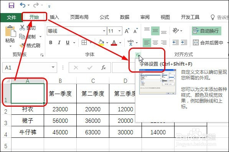229x152 pixels.
Task: Open the font name dropdown arrow
Action: [x=104, y=31]
